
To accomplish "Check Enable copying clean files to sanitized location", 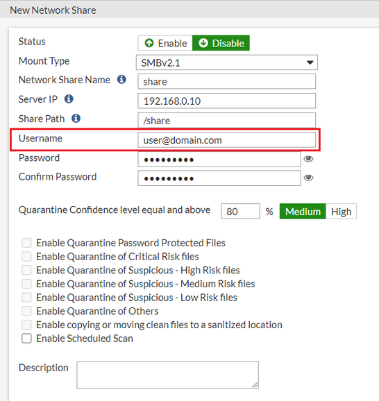I will 26,325.
